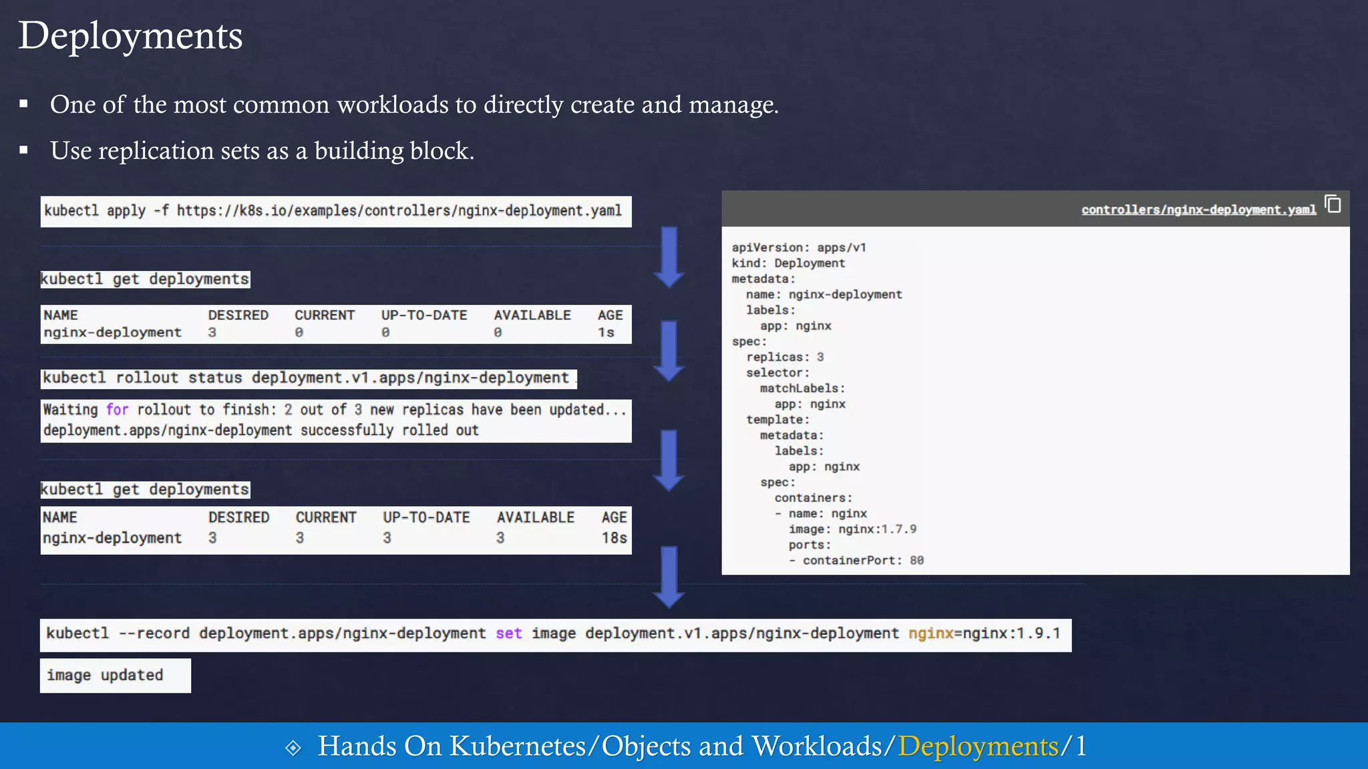Click the kubectl apply -f command line

tap(336, 212)
